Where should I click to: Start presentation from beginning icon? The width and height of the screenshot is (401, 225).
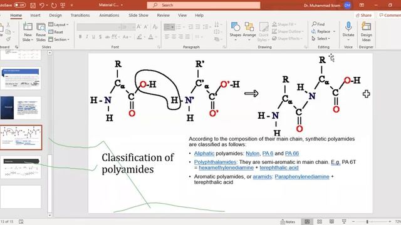click(63, 5)
